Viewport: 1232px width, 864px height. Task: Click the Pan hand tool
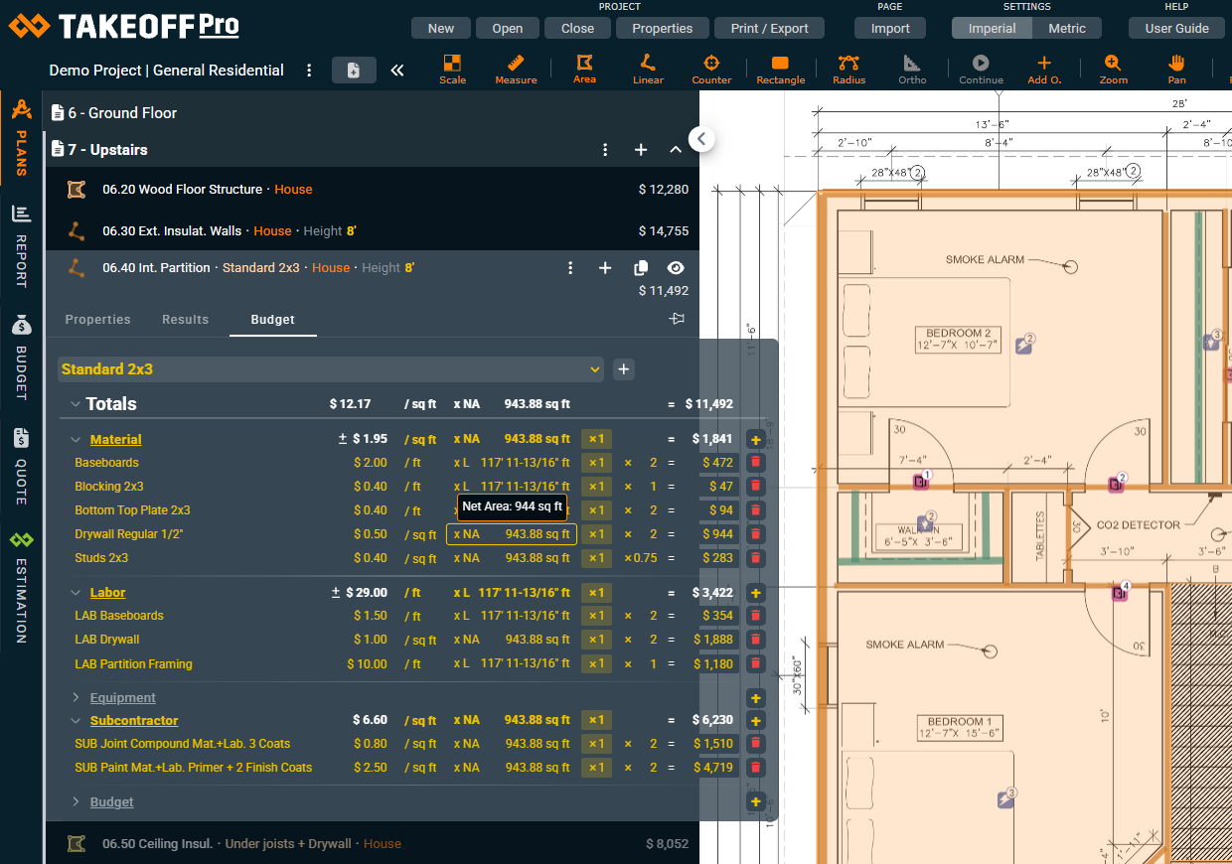click(1176, 69)
